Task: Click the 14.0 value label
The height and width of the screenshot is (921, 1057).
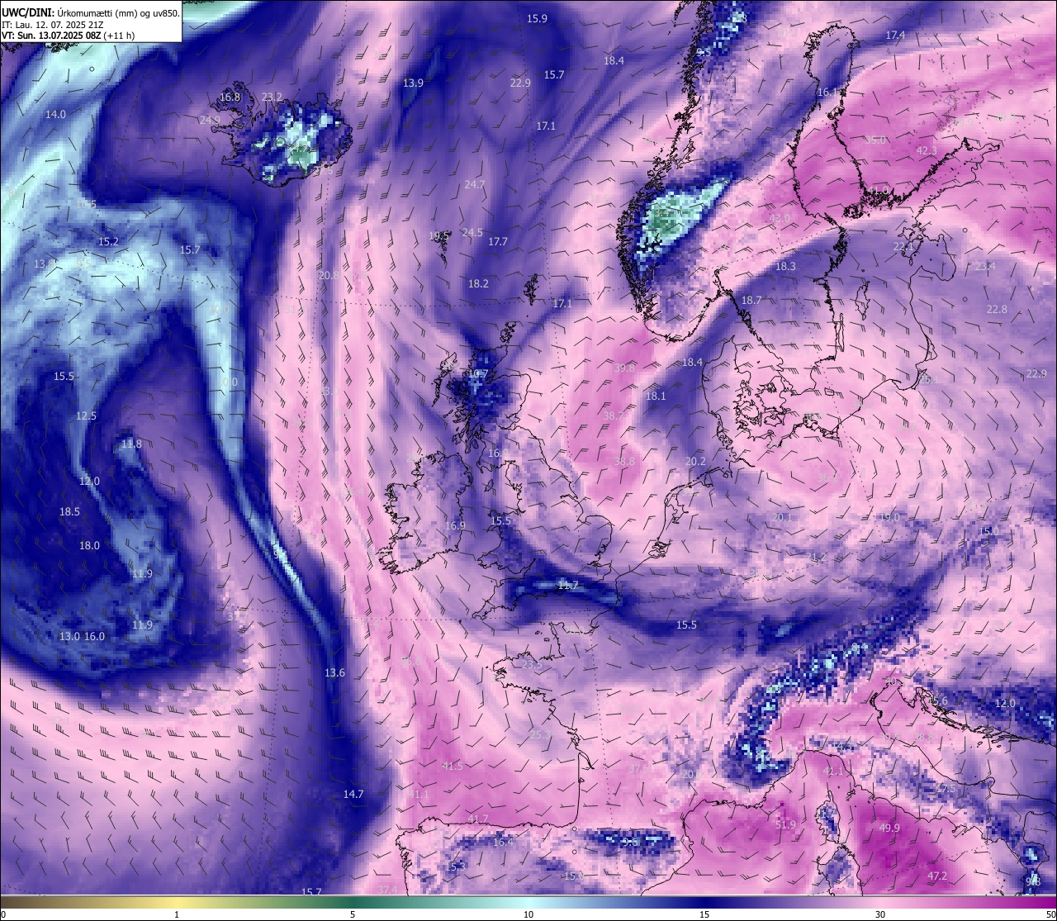Action: [x=55, y=115]
